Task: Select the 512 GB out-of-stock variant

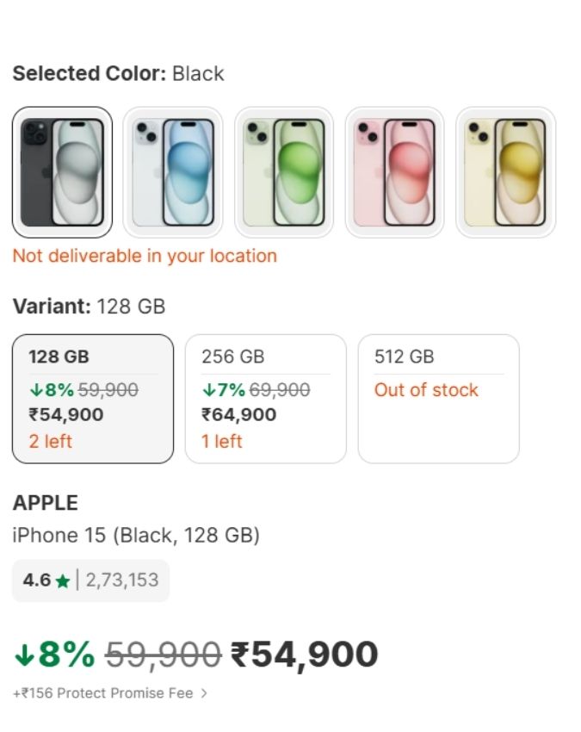Action: [438, 399]
